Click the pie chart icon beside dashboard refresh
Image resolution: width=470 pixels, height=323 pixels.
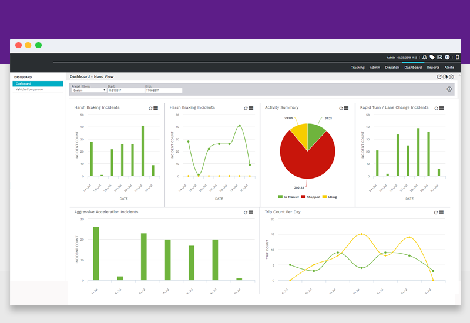445,77
